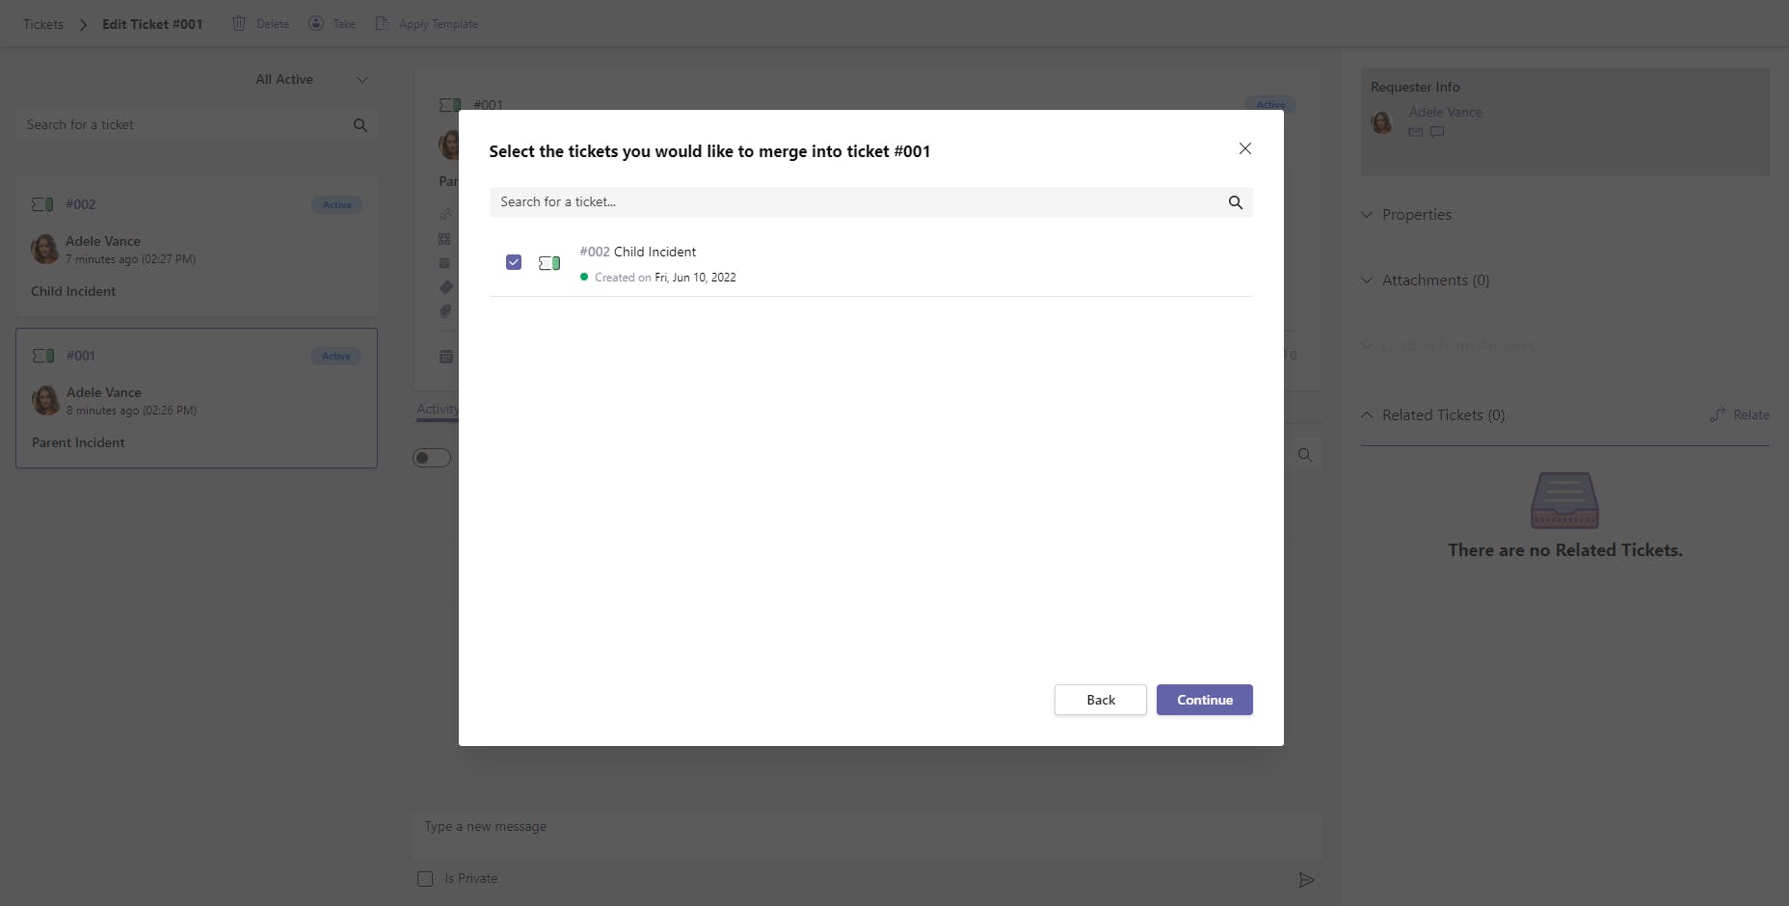Click the send message arrow icon
1789x906 pixels.
1306,880
